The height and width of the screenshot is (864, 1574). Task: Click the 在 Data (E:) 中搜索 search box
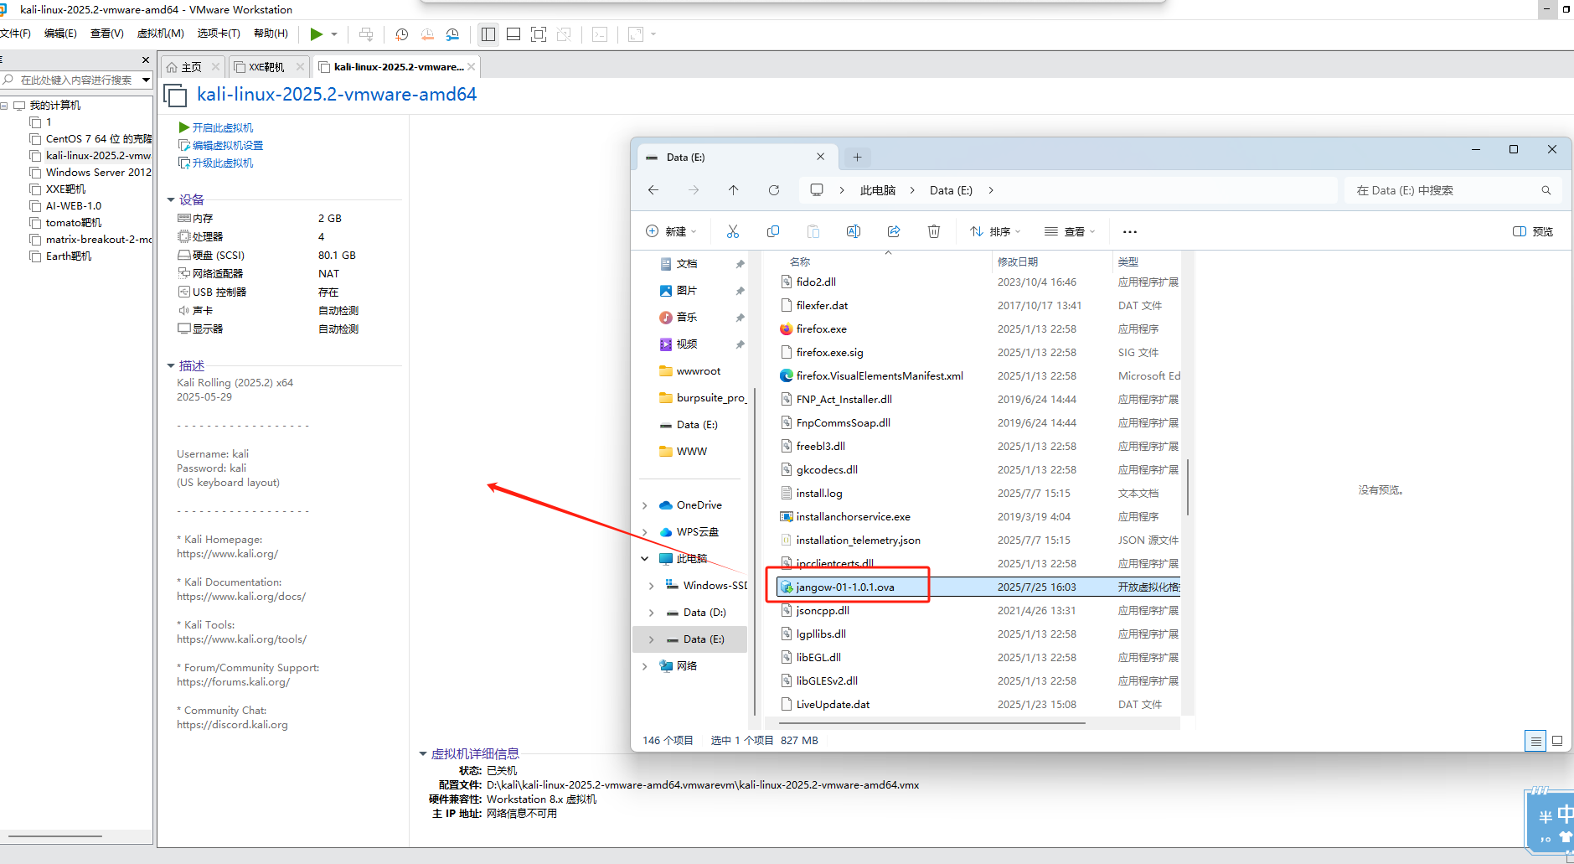pos(1453,190)
